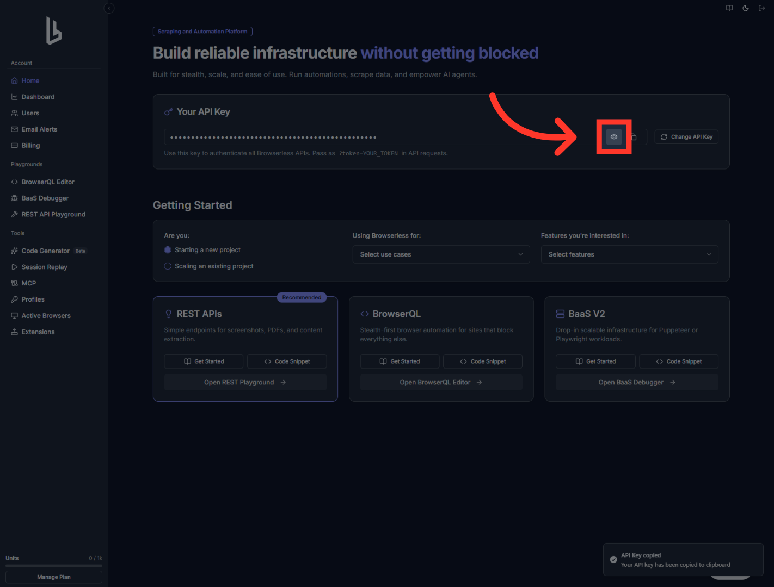Open the Select features dropdown
This screenshot has height=587, width=774.
coord(630,254)
